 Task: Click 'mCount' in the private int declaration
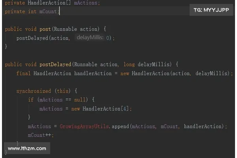48,11
